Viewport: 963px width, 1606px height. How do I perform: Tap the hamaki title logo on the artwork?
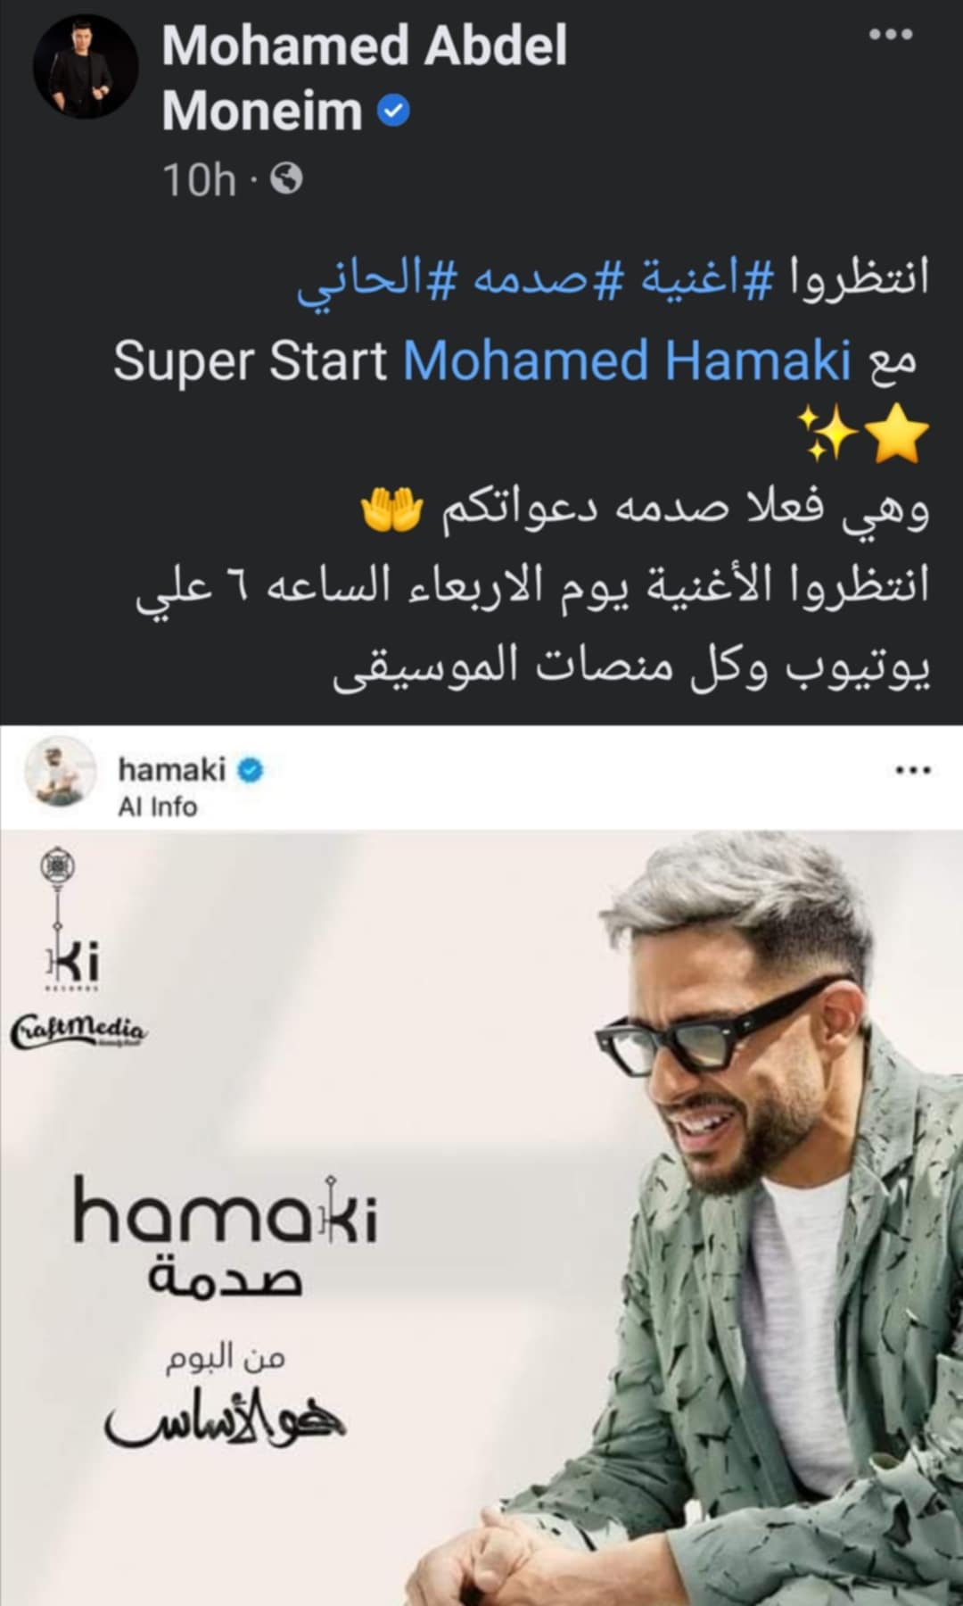coord(225,1211)
